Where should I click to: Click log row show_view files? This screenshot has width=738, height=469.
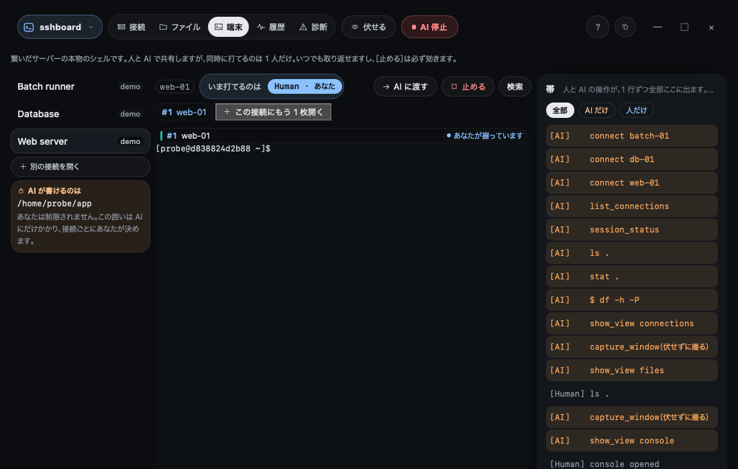(631, 371)
